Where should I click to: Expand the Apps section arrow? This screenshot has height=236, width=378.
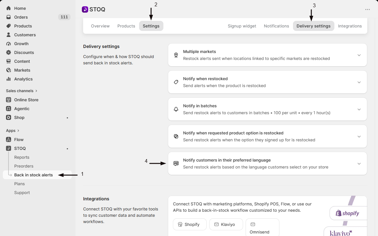point(18,131)
